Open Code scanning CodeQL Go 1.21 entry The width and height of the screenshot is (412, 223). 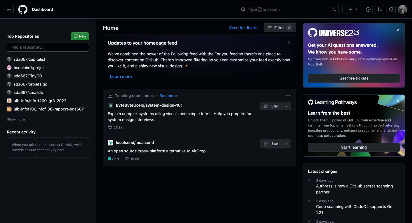point(354,210)
